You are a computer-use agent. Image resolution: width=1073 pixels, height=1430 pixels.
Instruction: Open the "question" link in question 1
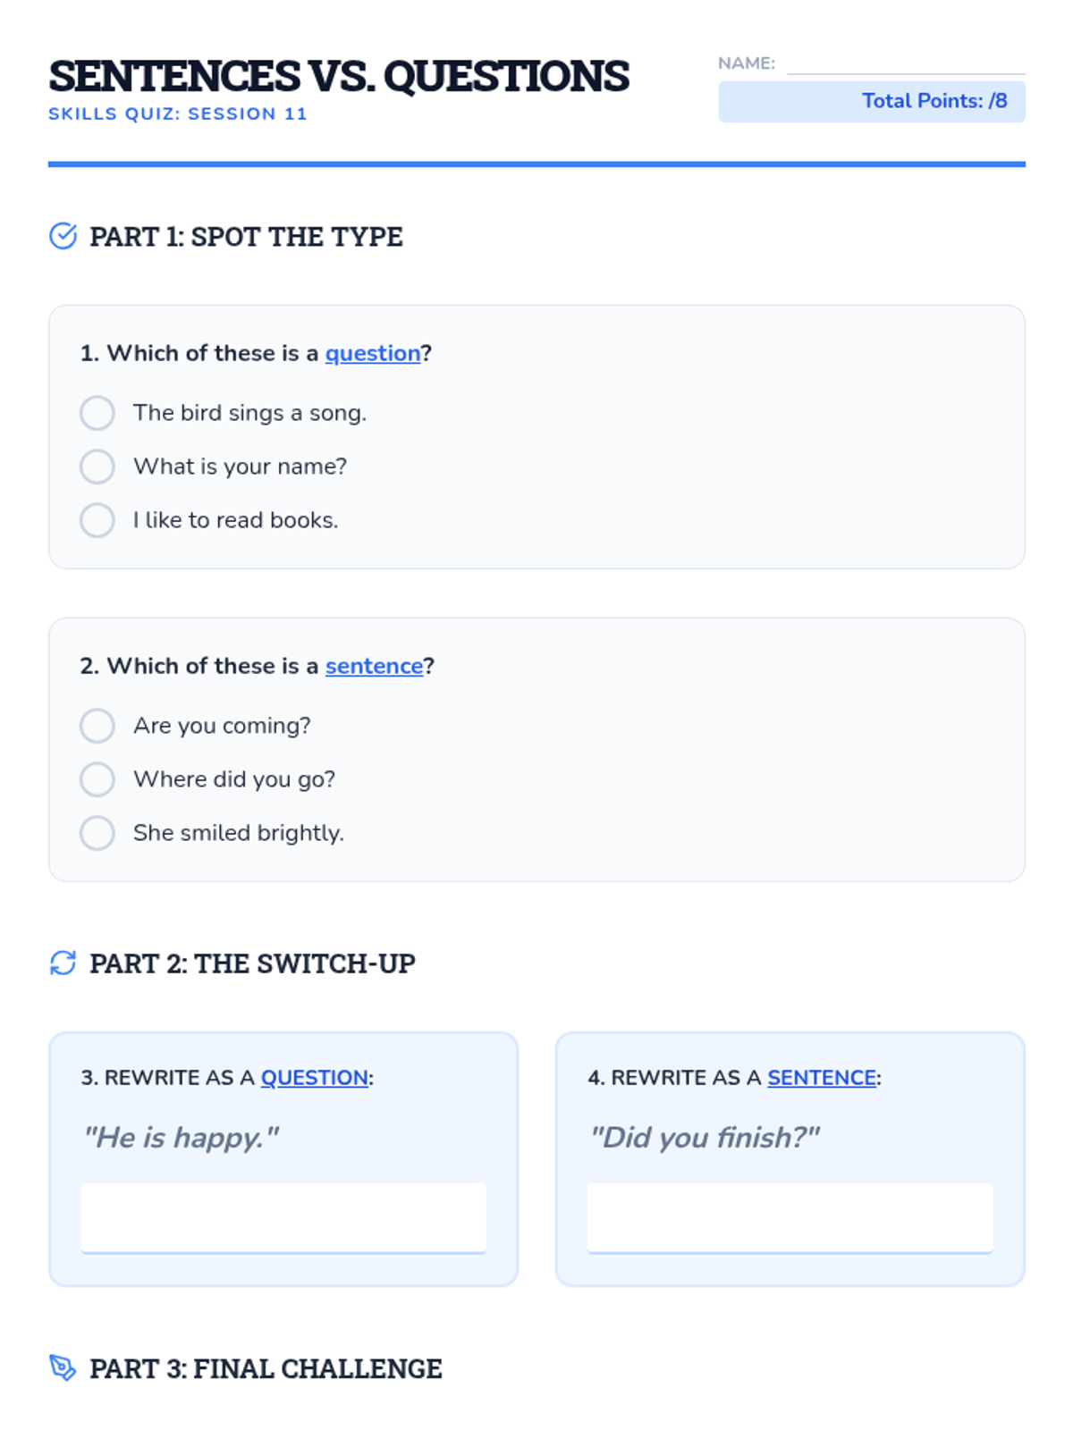[372, 353]
